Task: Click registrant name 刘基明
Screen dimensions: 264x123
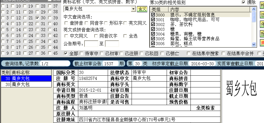Action: coord(86,108)
